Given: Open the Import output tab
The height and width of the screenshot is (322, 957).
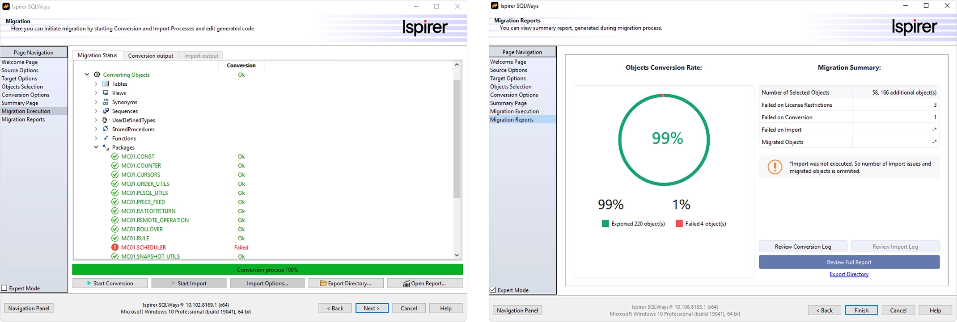Looking at the screenshot, I should (201, 56).
